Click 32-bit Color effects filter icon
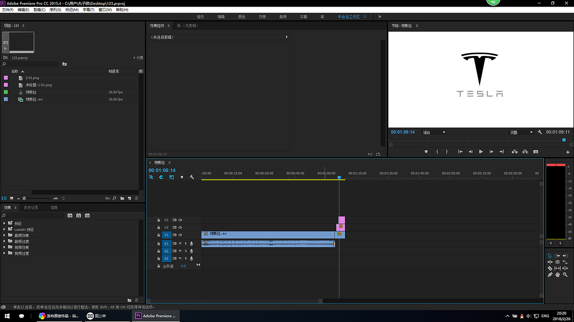 (x=78, y=216)
